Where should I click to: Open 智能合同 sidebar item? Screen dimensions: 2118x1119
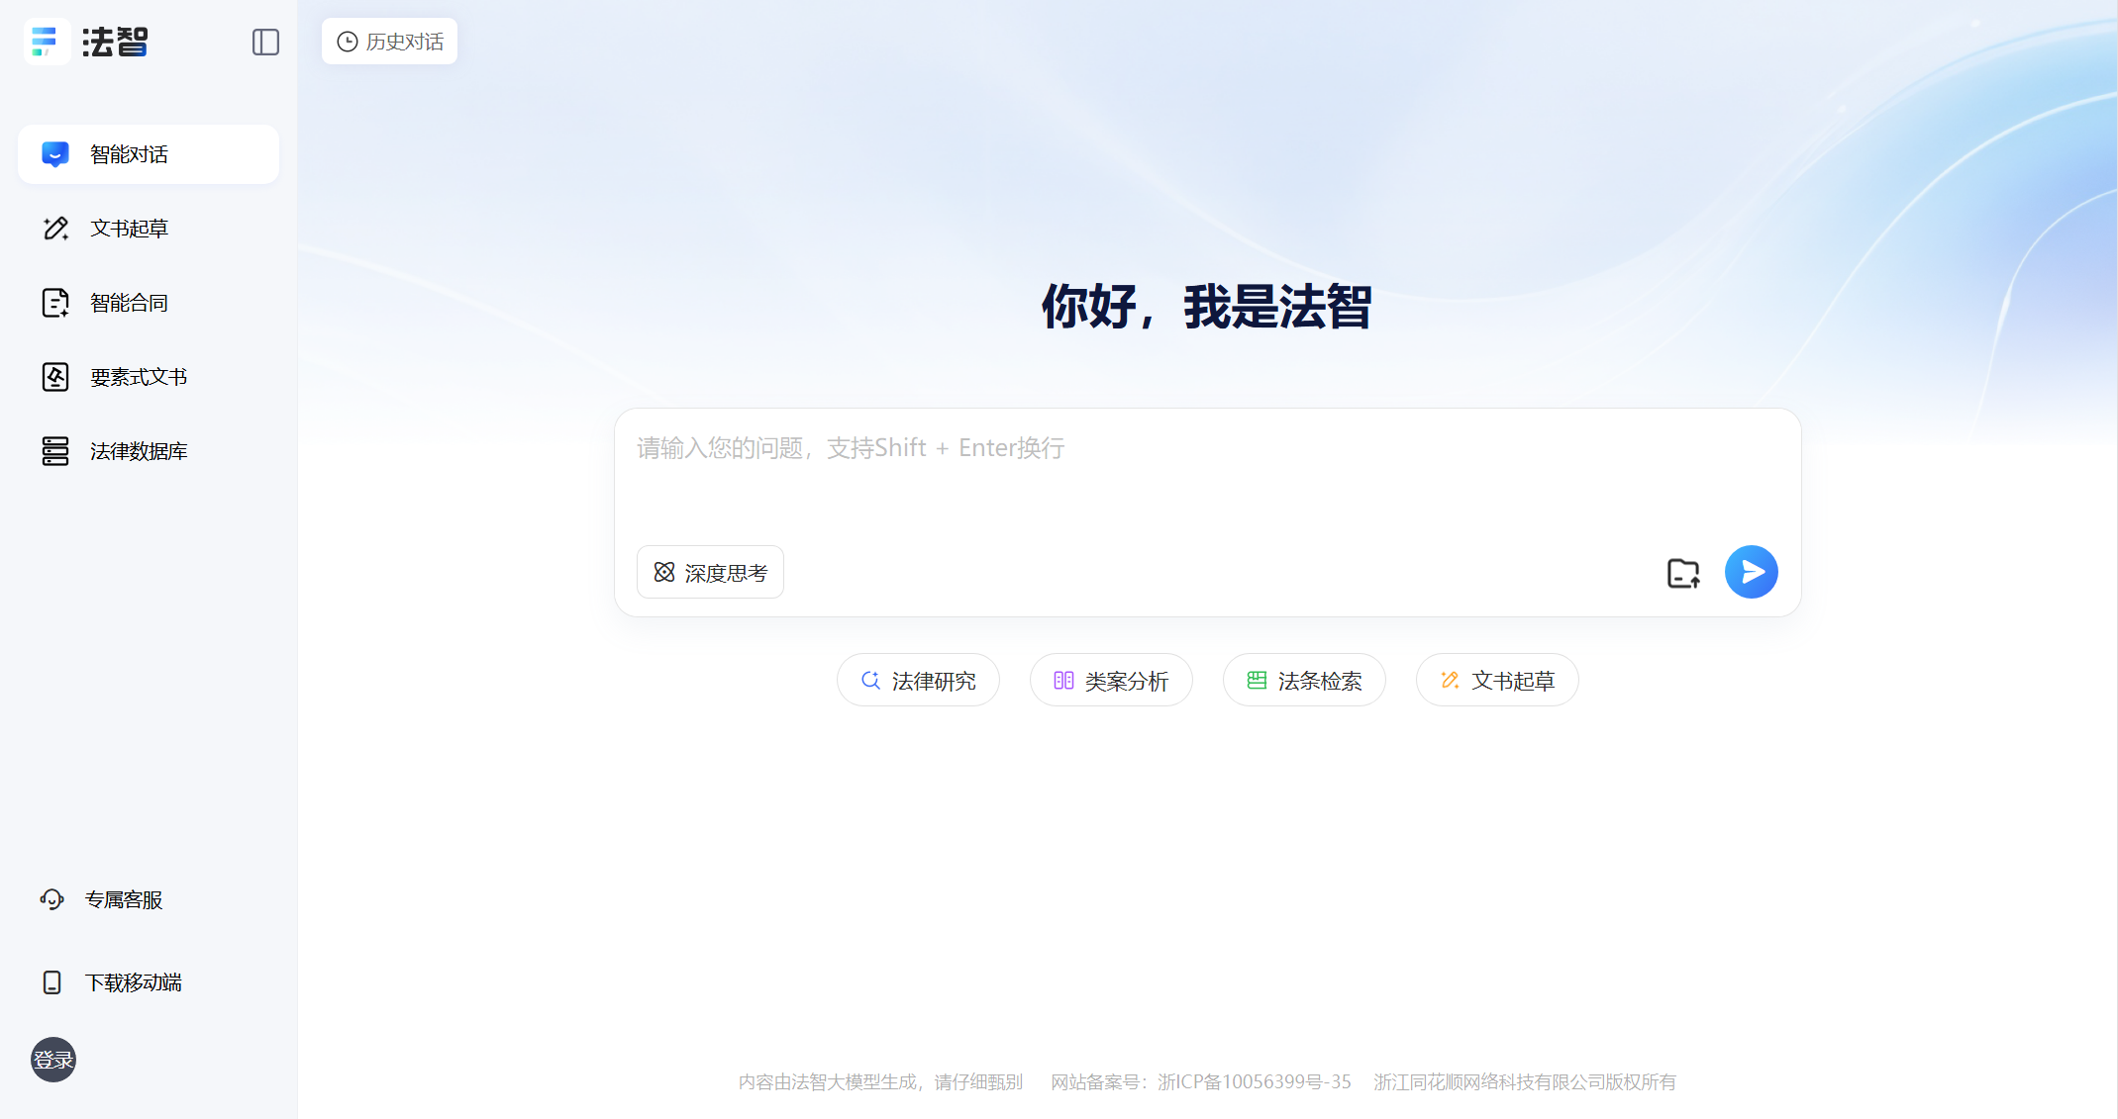pyautogui.click(x=149, y=303)
